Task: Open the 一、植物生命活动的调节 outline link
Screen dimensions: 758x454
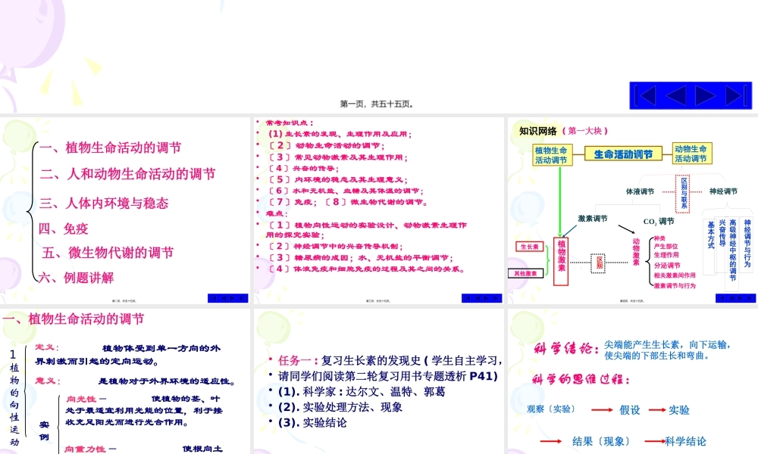Action: [x=112, y=148]
